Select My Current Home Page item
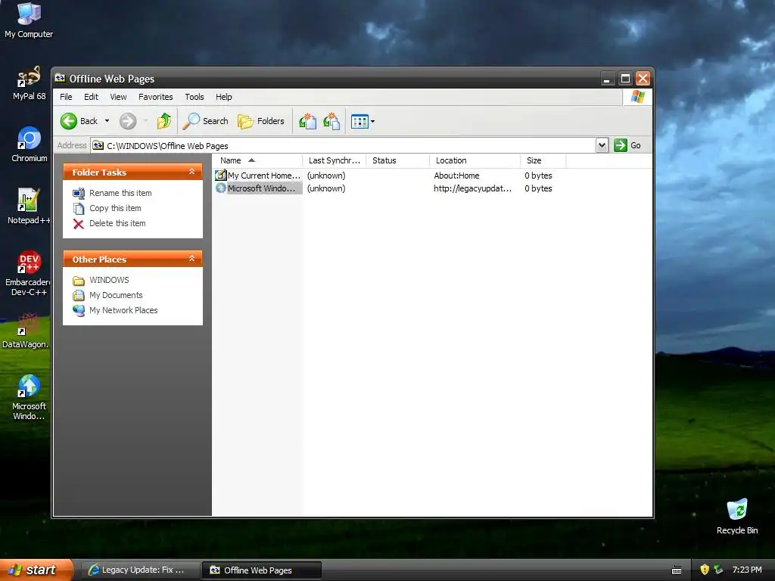The width and height of the screenshot is (775, 581). tap(258, 176)
